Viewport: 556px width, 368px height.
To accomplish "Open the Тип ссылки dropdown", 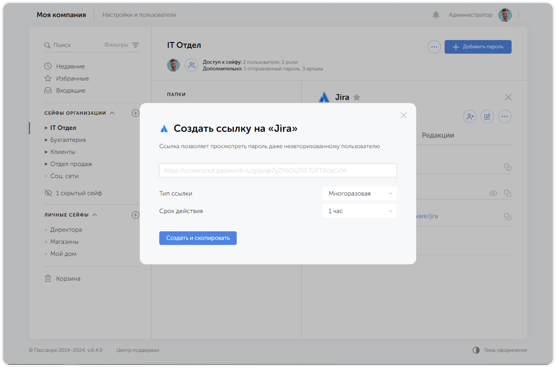I will 359,193.
